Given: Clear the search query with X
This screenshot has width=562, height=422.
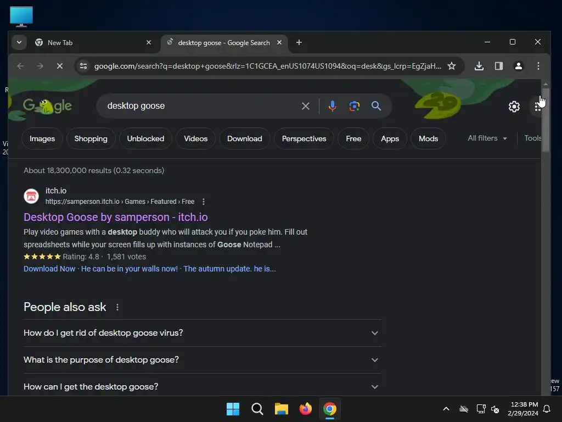Looking at the screenshot, I should tap(305, 106).
